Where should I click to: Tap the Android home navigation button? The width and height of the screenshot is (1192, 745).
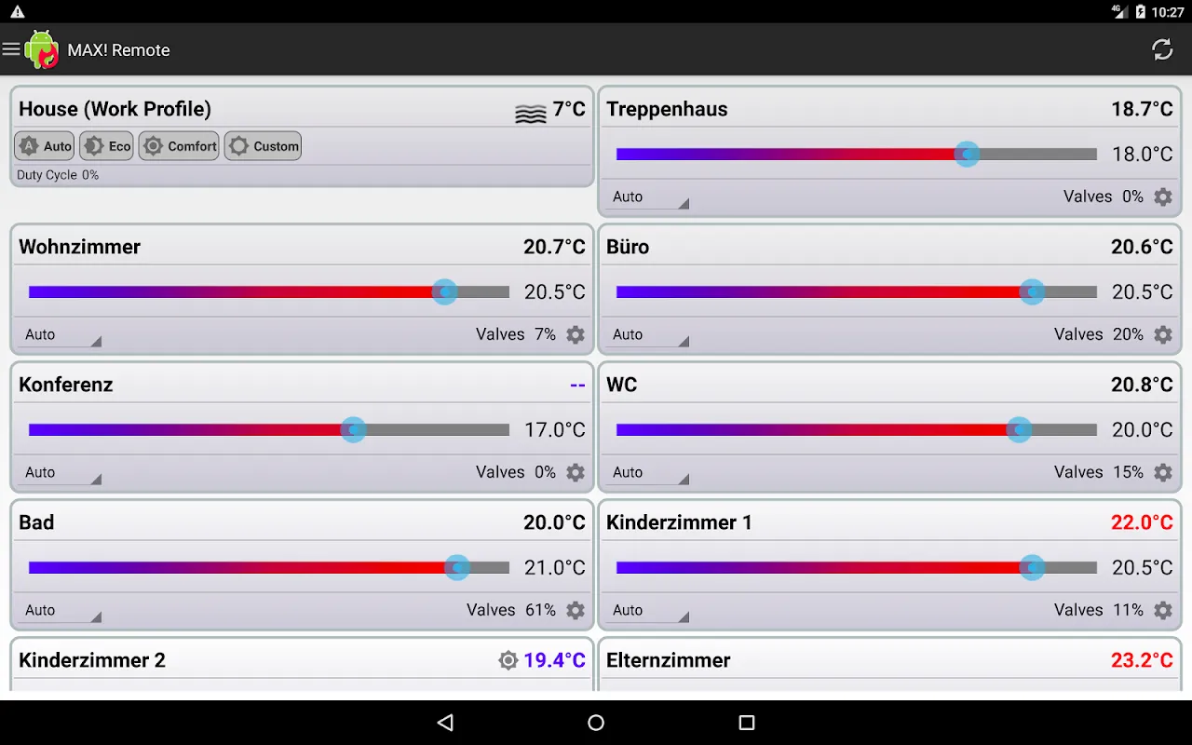(596, 723)
